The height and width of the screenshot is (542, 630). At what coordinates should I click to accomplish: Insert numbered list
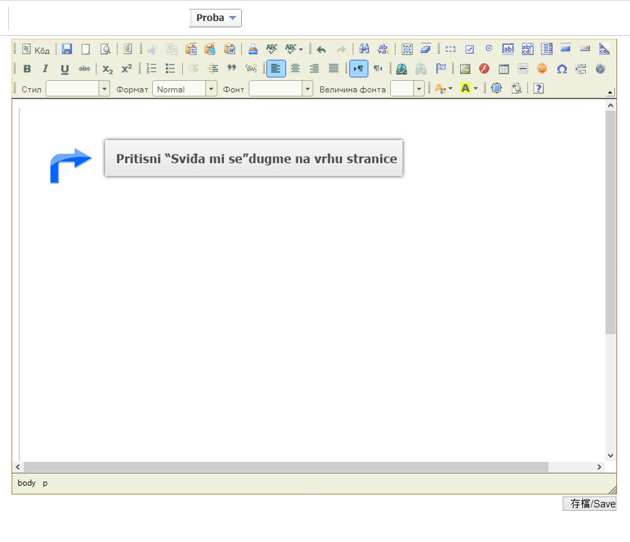pyautogui.click(x=152, y=69)
